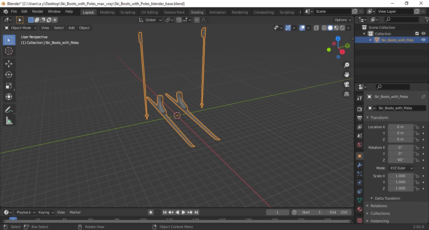The width and height of the screenshot is (429, 230).
Task: Open the Playback dropdown in timeline
Action: tap(25, 212)
